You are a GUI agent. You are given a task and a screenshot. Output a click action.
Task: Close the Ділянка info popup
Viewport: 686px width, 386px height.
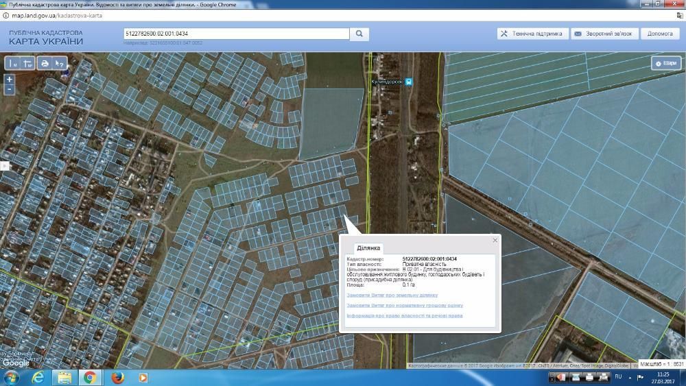(495, 240)
